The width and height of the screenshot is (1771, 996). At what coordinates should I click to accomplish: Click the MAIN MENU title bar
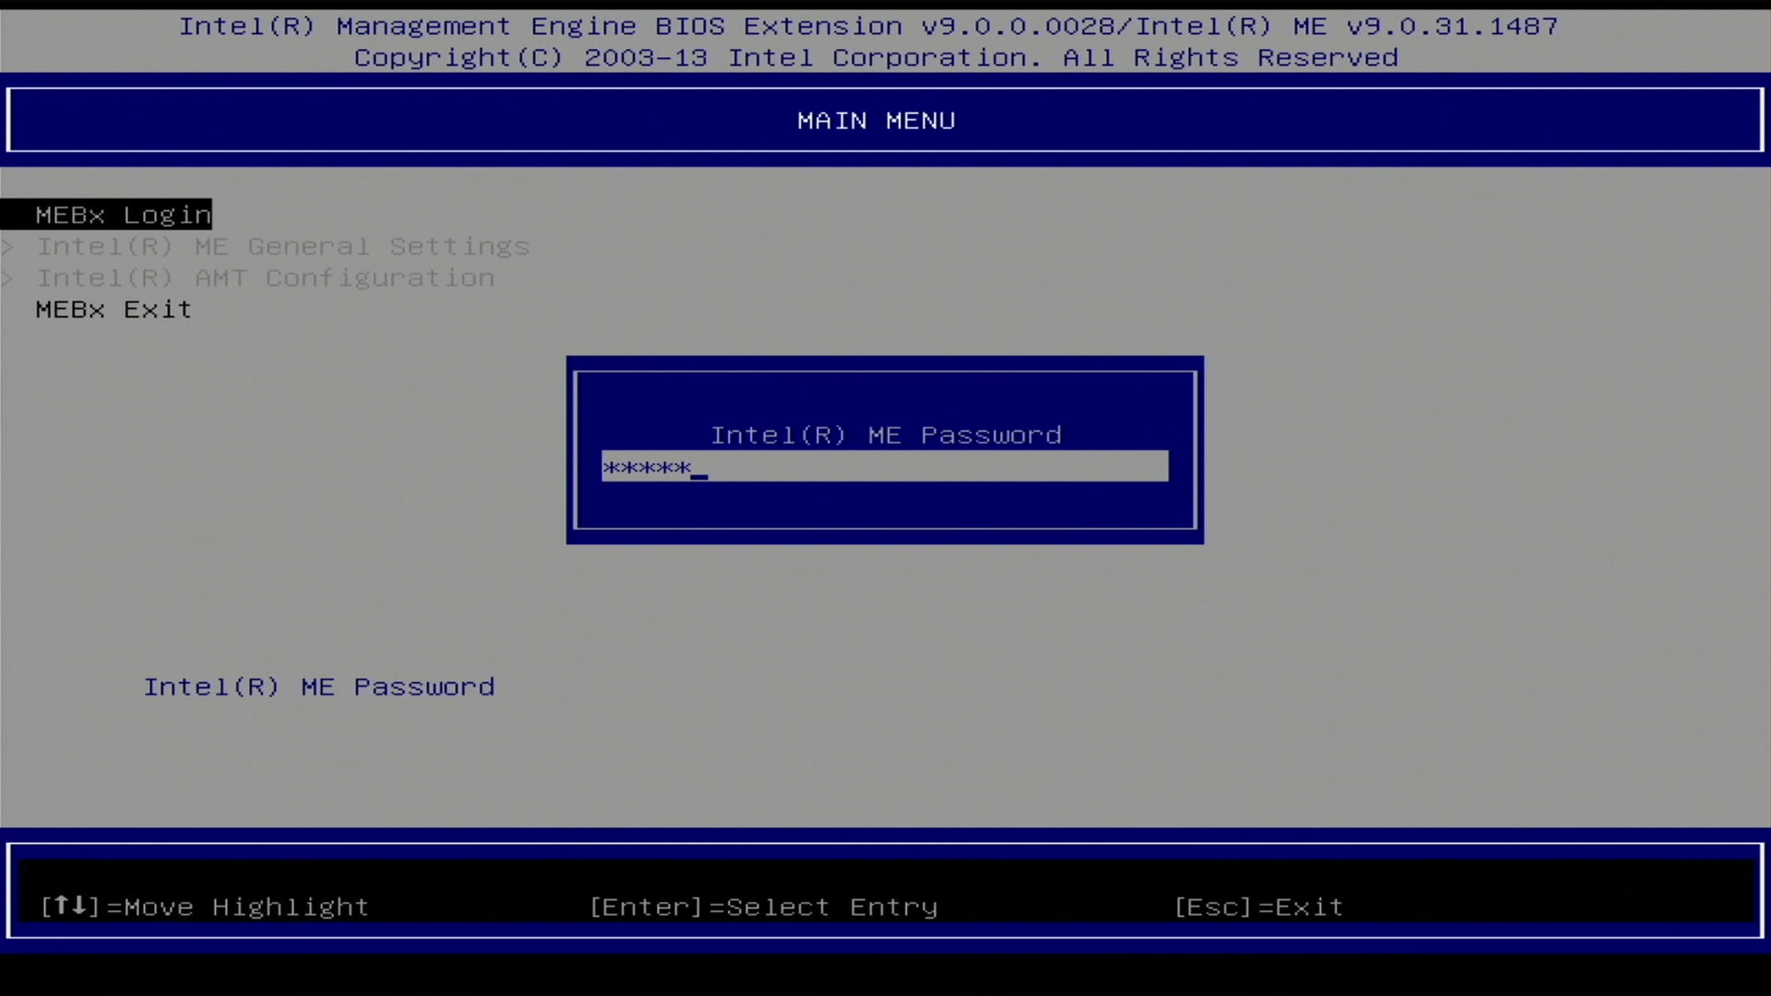(x=885, y=120)
